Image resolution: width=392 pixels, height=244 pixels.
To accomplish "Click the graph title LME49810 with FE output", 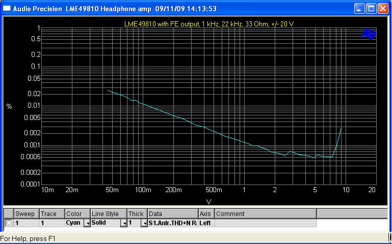I will click(x=209, y=24).
